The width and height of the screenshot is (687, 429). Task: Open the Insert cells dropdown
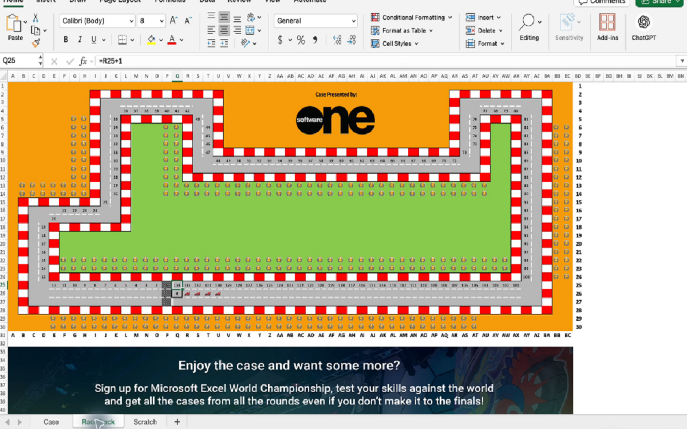pos(483,17)
